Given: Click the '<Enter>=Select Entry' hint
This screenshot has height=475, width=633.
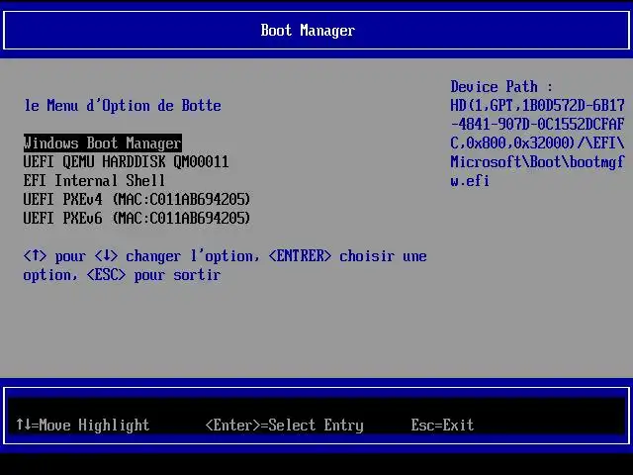Looking at the screenshot, I should click(x=285, y=425).
